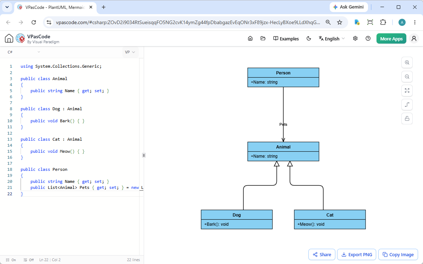The height and width of the screenshot is (264, 423).
Task: Click the VPasCode logo
Action: 21,39
